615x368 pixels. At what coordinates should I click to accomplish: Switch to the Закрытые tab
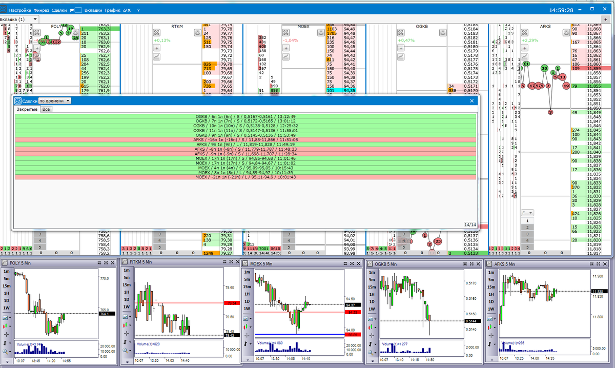[27, 109]
